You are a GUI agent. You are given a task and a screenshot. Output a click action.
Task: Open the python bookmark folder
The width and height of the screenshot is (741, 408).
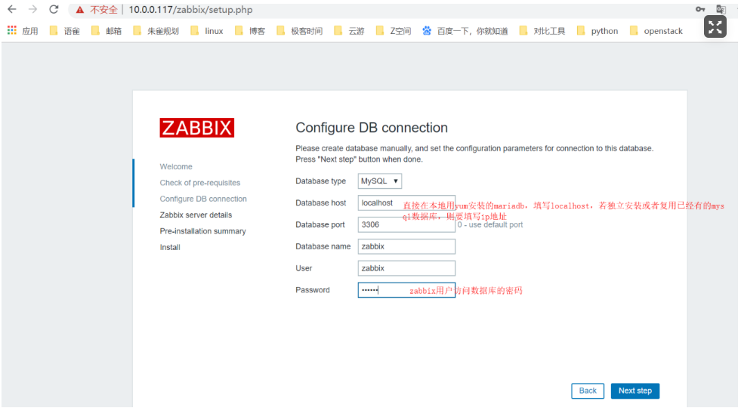click(x=597, y=31)
